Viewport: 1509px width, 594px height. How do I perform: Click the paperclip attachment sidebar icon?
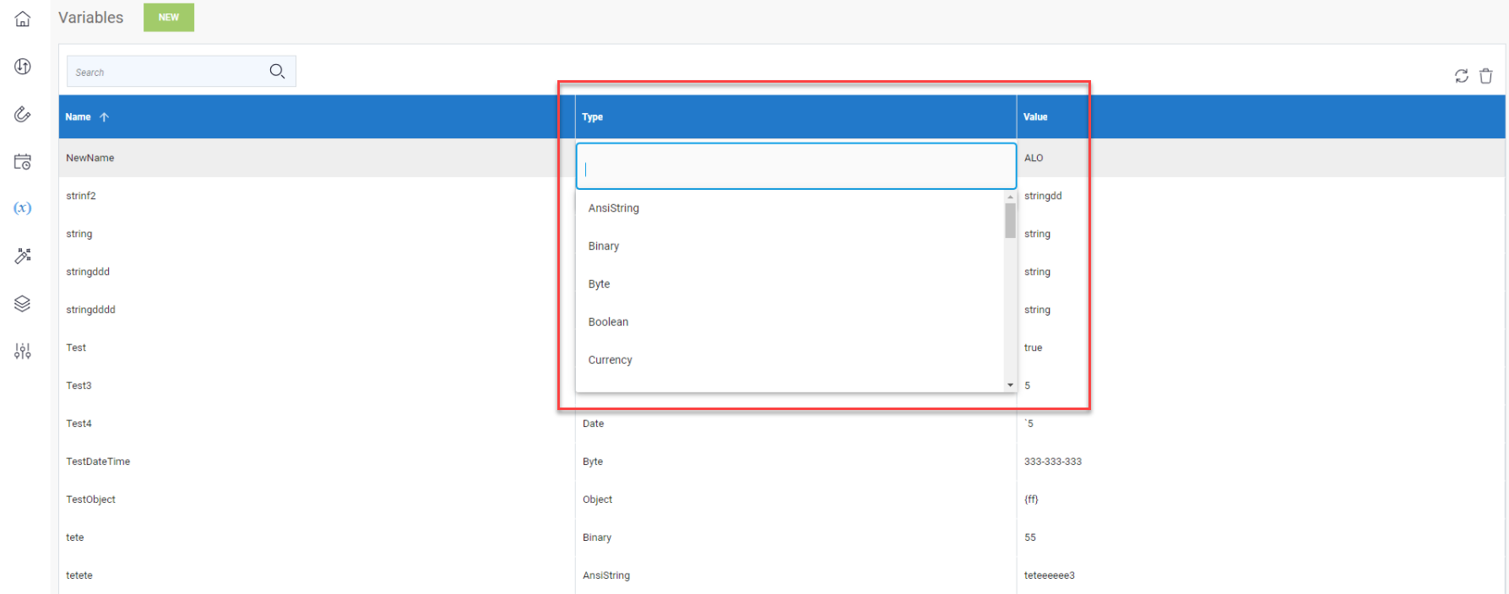point(23,114)
